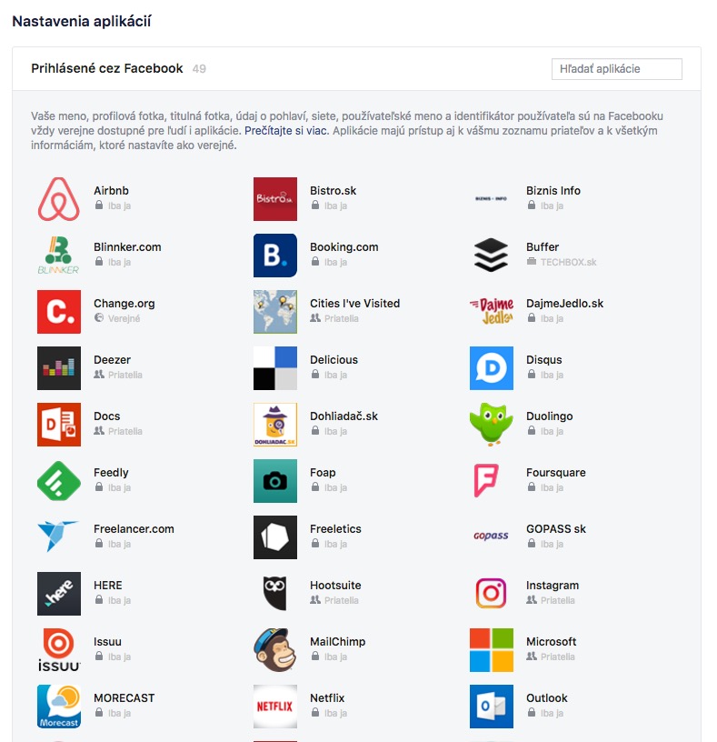Open the Feedly green diamond icon
717x742 pixels.
(x=59, y=481)
